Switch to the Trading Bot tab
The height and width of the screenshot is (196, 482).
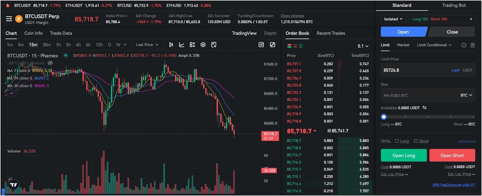pos(454,5)
